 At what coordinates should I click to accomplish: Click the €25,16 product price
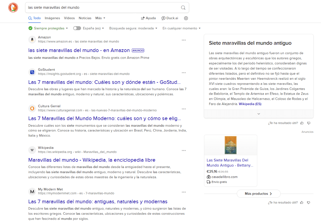pos(212,171)
